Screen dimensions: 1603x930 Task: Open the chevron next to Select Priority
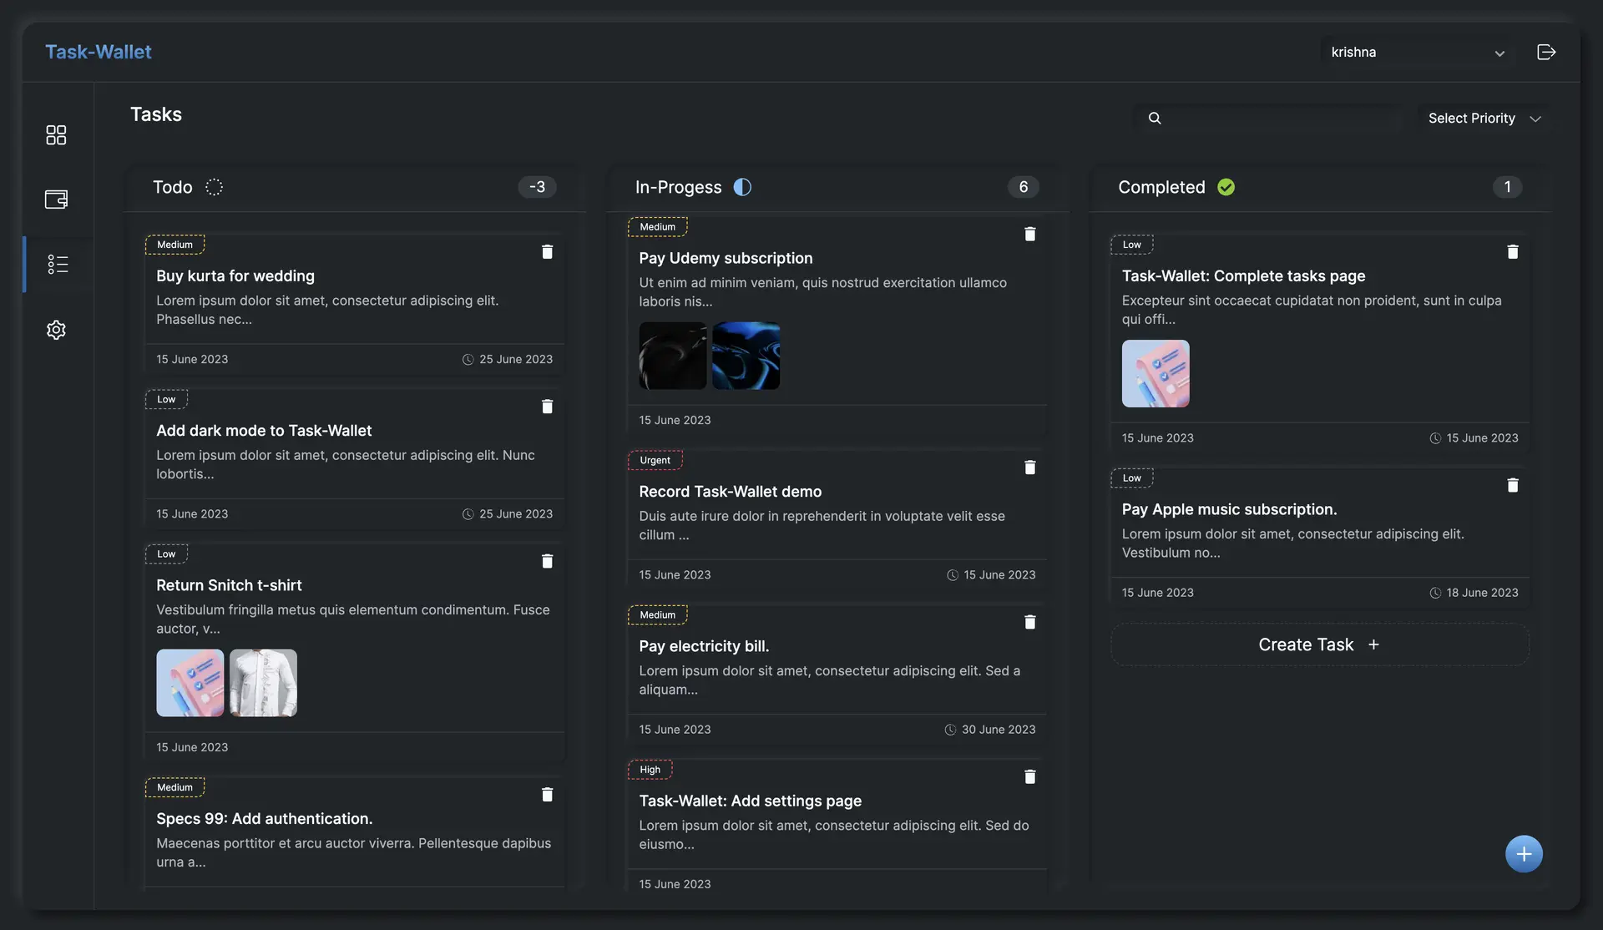pyautogui.click(x=1537, y=119)
